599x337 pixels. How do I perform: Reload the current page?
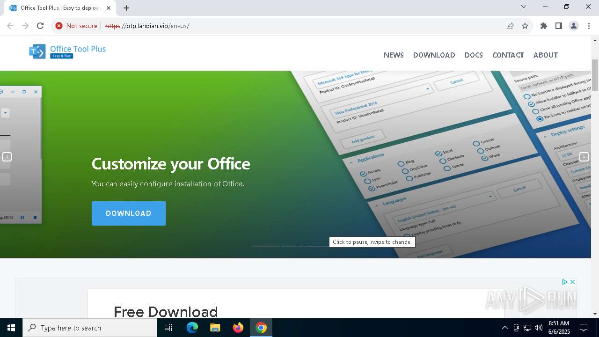(x=40, y=26)
